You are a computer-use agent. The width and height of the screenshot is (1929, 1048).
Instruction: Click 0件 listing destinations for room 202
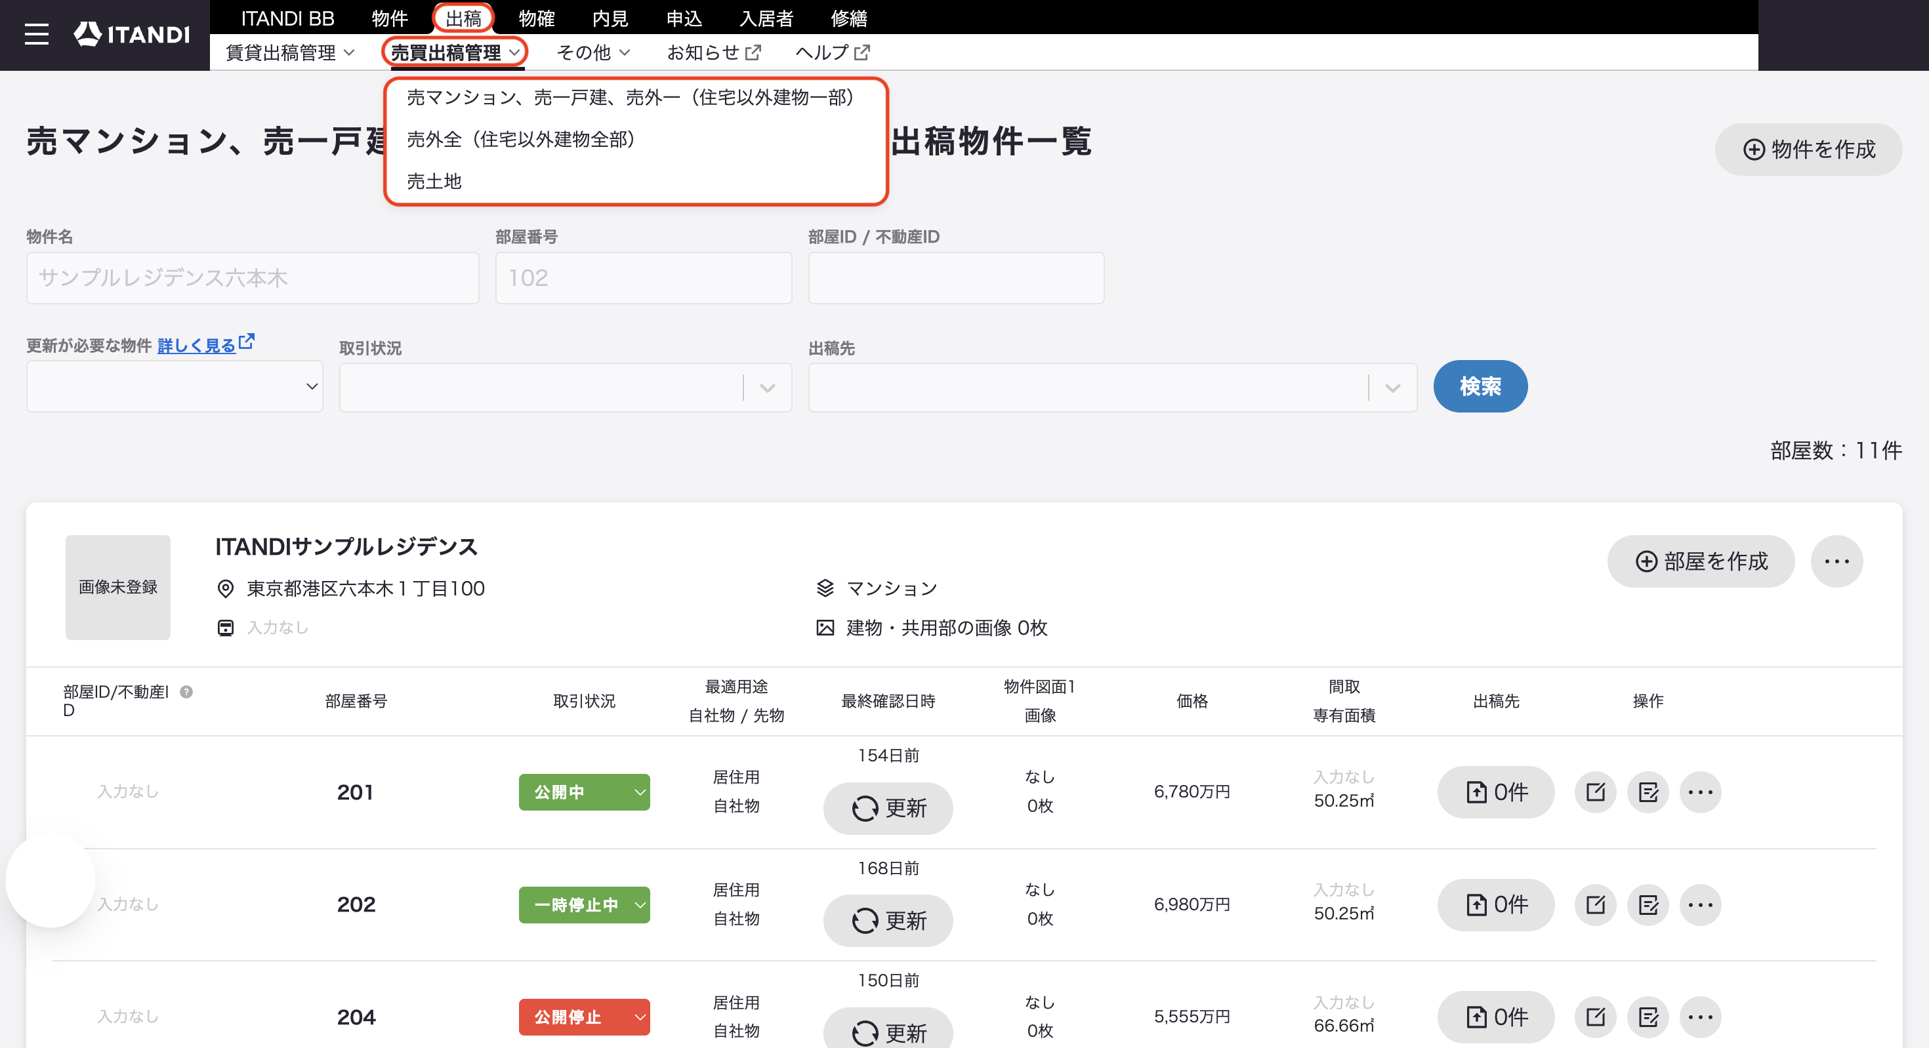[x=1495, y=904]
